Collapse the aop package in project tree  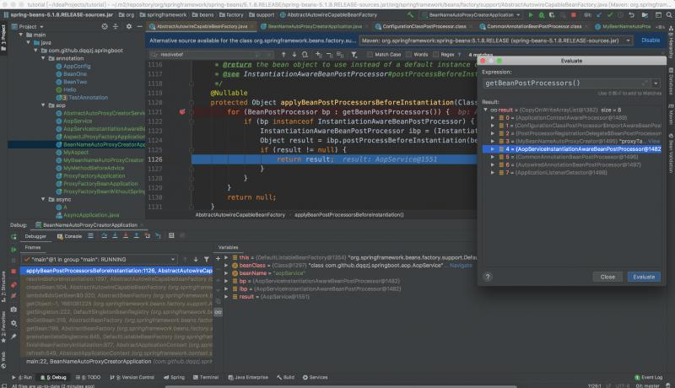[43, 105]
